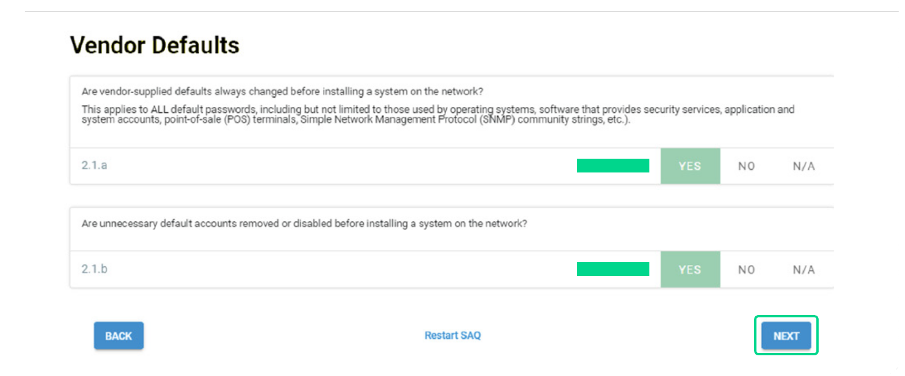
Task: Click the NEXT button
Action: 785,335
